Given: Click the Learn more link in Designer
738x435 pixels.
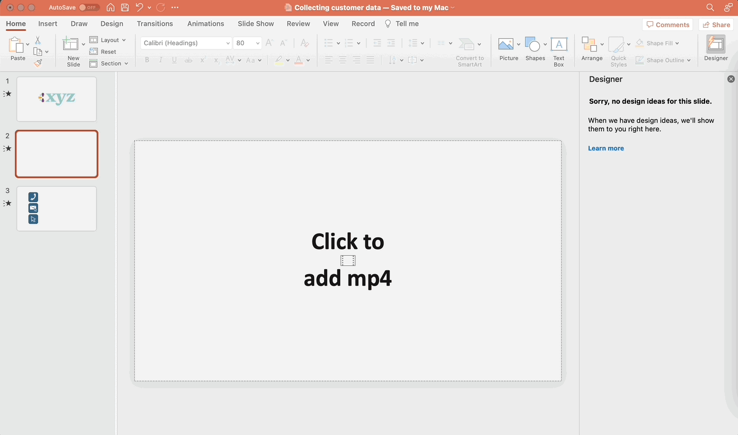Looking at the screenshot, I should [x=606, y=148].
